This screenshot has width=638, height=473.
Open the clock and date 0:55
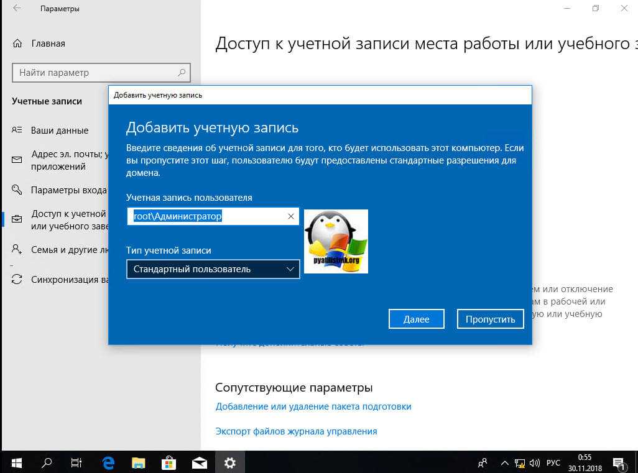(x=585, y=463)
